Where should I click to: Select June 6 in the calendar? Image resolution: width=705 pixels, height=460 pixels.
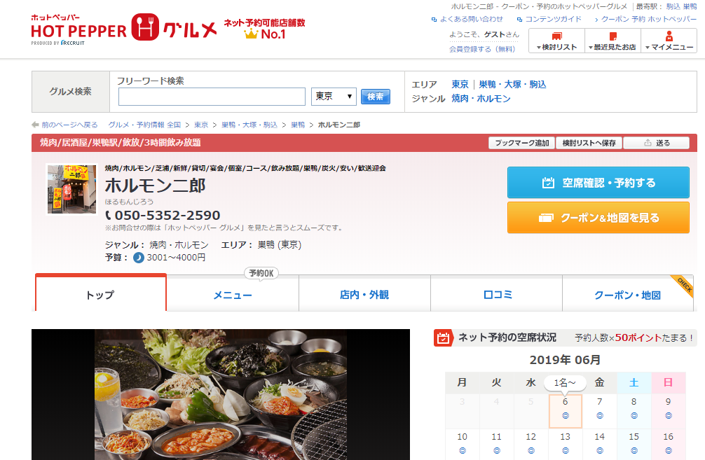tap(565, 410)
